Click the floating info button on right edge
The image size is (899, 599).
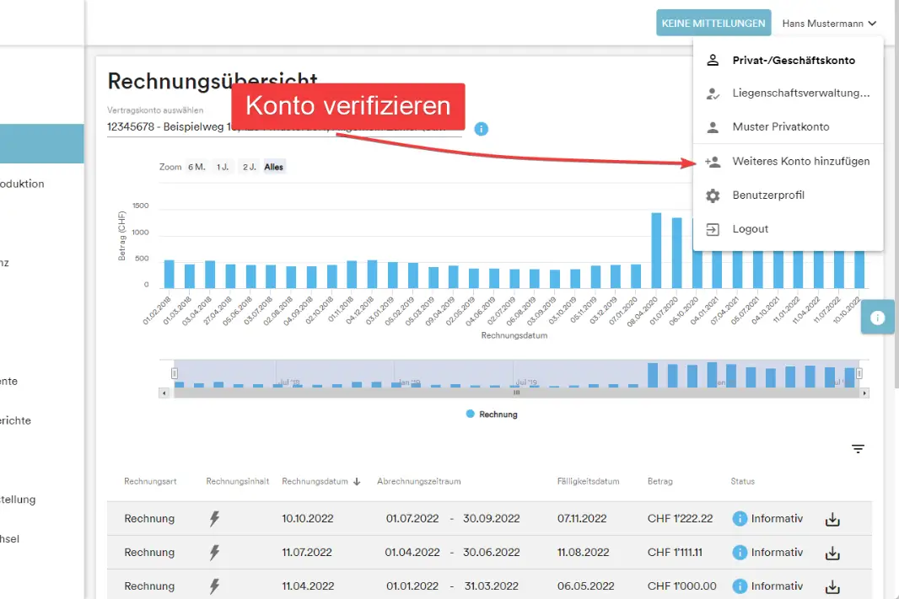(877, 318)
